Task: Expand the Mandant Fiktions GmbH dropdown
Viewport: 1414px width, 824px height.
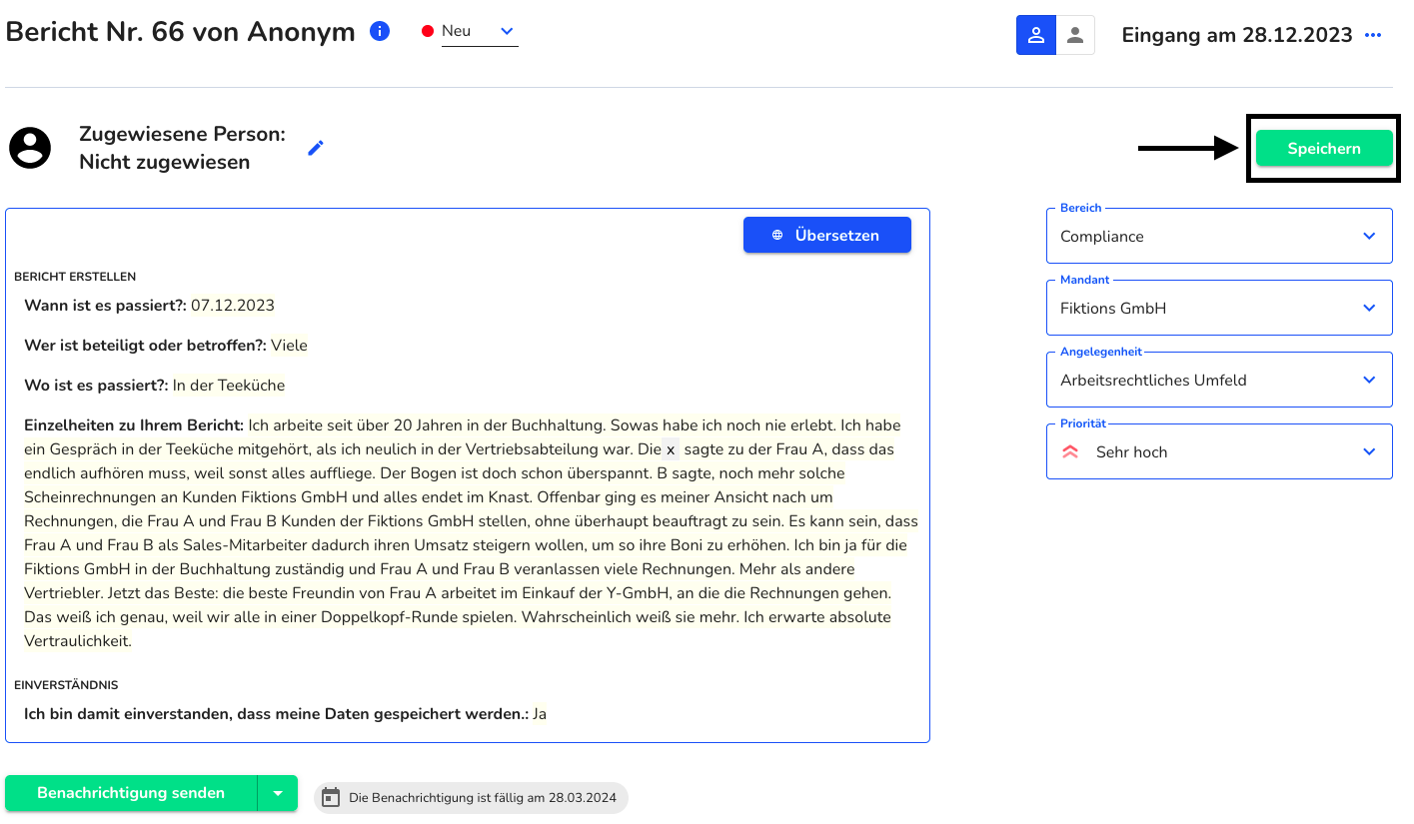Action: (x=1219, y=308)
